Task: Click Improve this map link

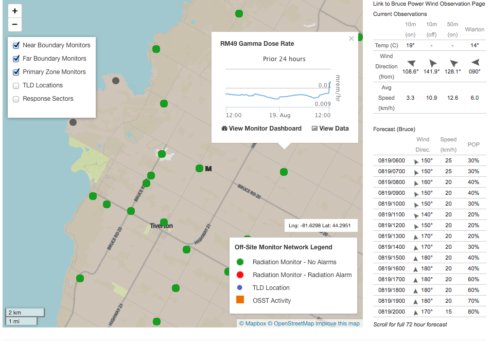Action: click(338, 323)
